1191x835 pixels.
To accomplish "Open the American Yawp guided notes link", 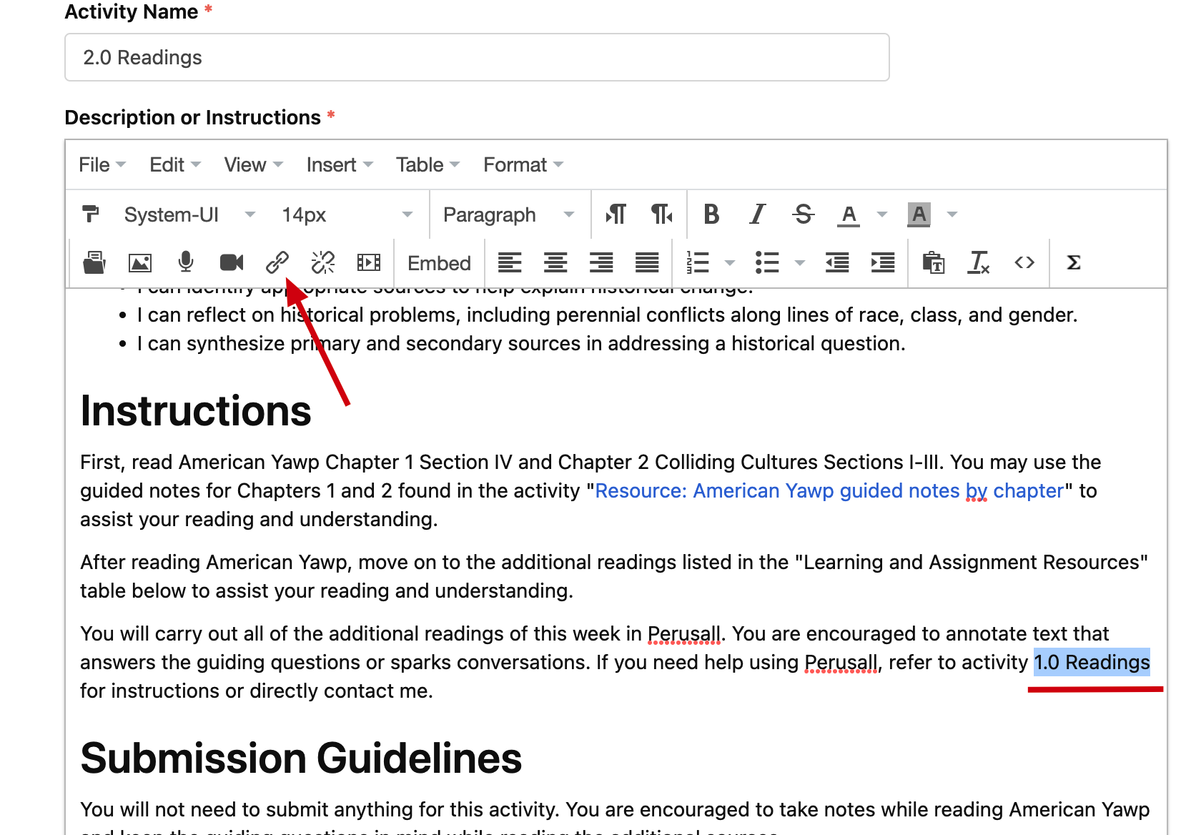I will point(829,490).
